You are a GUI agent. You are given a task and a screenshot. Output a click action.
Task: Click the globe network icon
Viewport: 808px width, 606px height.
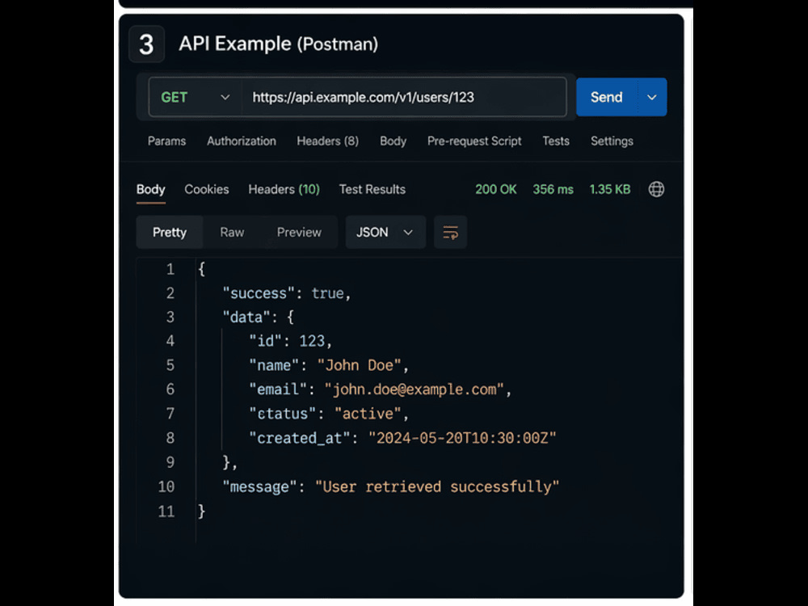[656, 189]
